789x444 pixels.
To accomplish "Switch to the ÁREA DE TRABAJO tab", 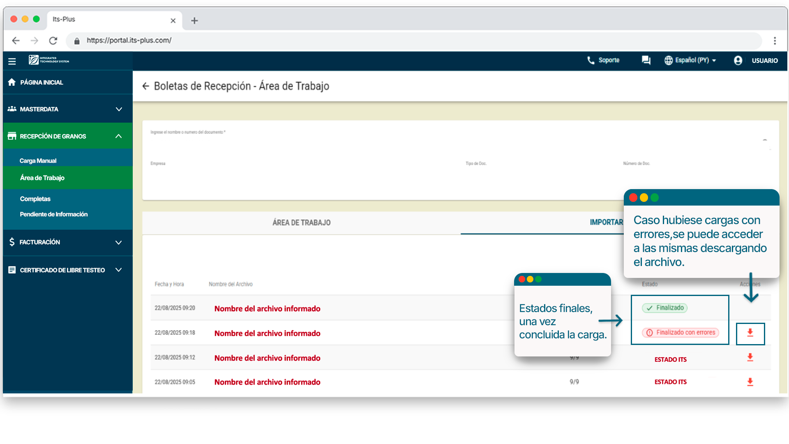I will tap(301, 223).
